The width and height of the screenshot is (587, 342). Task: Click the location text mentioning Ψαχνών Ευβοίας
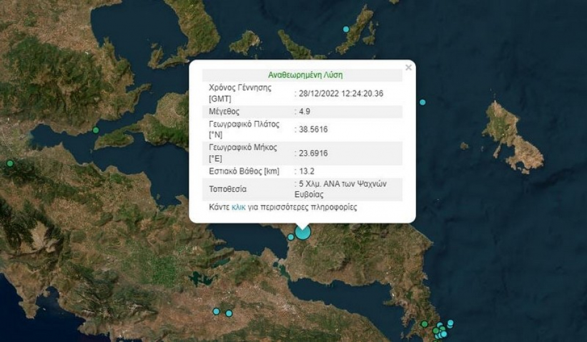(x=341, y=189)
